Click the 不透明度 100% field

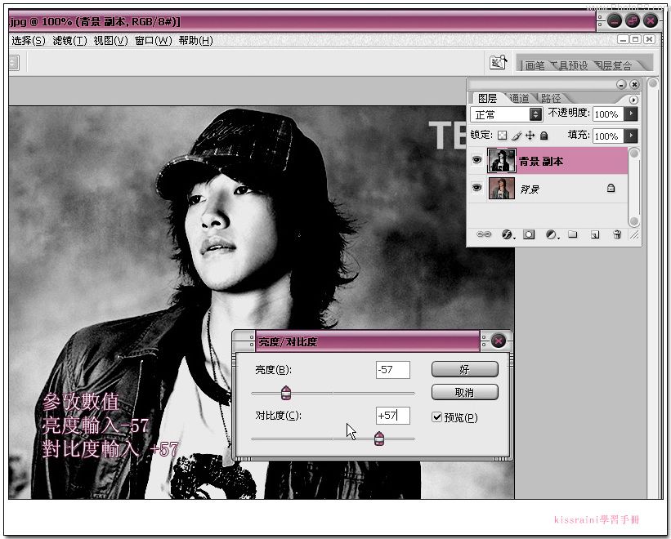(609, 114)
